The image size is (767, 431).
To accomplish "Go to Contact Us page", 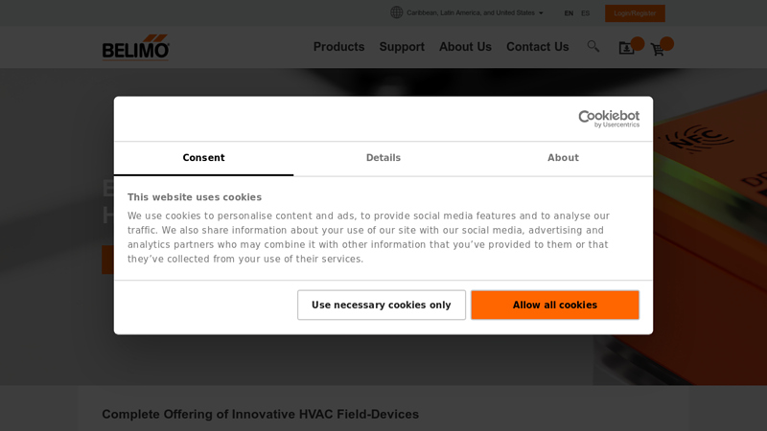I will pyautogui.click(x=537, y=47).
